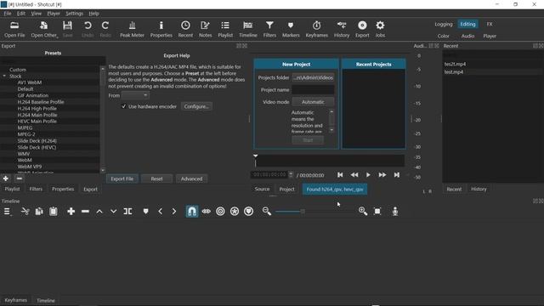Zoom timeline in with magnifier plus
This screenshot has width=544, height=306.
pos(363,212)
